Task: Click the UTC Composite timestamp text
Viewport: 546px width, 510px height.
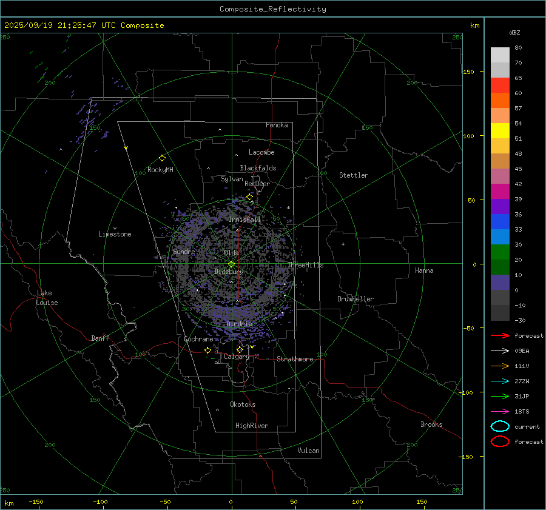Action: tap(84, 25)
